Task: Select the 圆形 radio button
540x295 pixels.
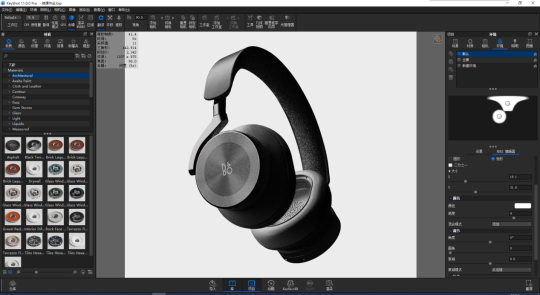Action: (x=450, y=158)
